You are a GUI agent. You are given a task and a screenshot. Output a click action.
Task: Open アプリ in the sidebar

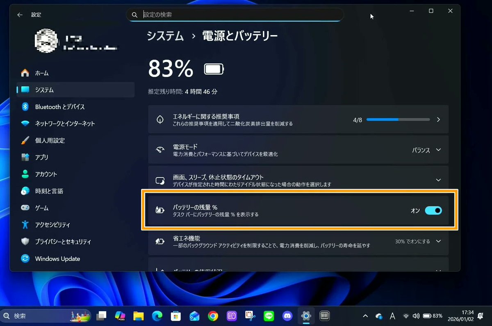[x=75, y=157]
